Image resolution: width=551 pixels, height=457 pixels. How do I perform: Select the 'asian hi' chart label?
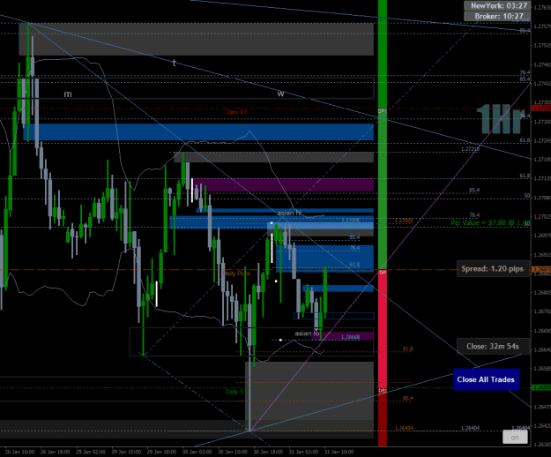click(289, 213)
